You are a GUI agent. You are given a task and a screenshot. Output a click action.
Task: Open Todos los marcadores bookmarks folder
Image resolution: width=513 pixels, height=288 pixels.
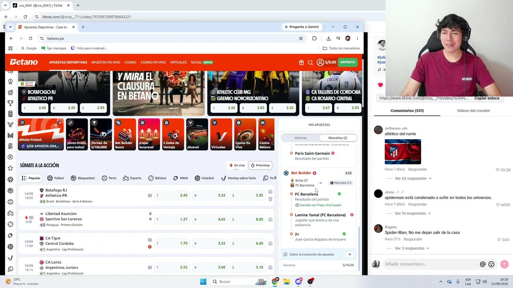(x=341, y=48)
